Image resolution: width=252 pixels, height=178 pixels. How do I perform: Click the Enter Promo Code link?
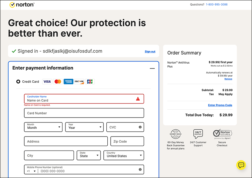tap(220, 105)
